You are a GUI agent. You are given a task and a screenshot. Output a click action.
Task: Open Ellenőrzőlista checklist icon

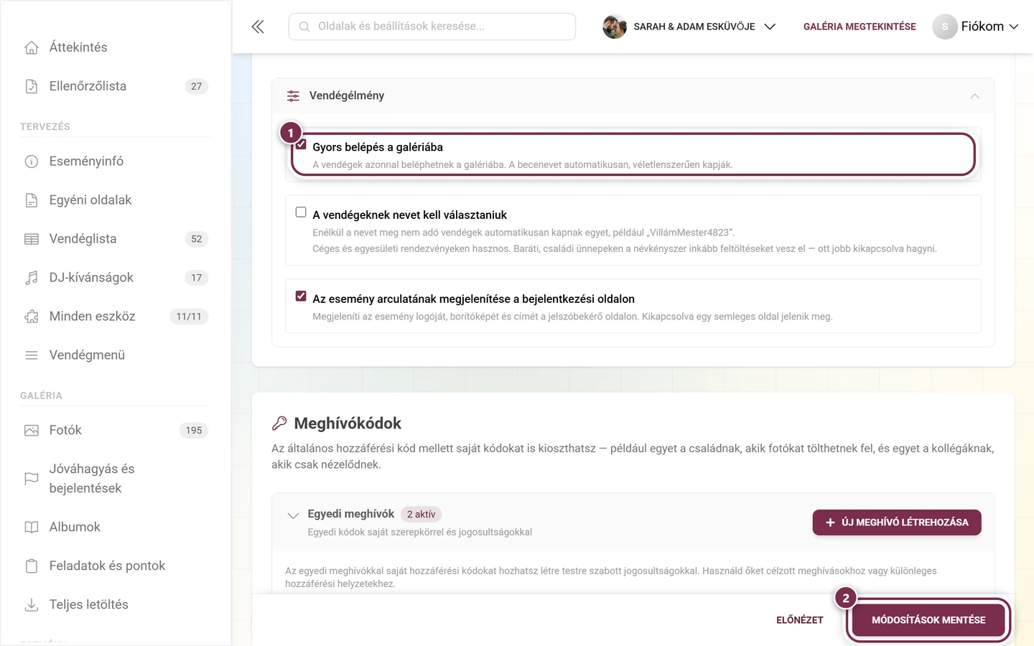[32, 86]
